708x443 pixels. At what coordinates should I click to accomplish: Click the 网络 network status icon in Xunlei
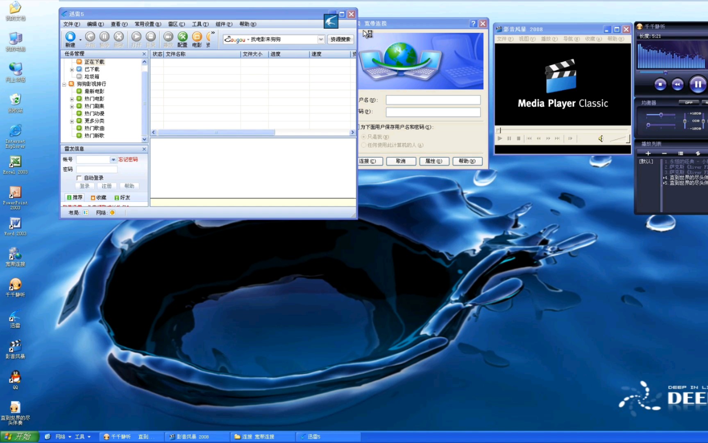(112, 212)
